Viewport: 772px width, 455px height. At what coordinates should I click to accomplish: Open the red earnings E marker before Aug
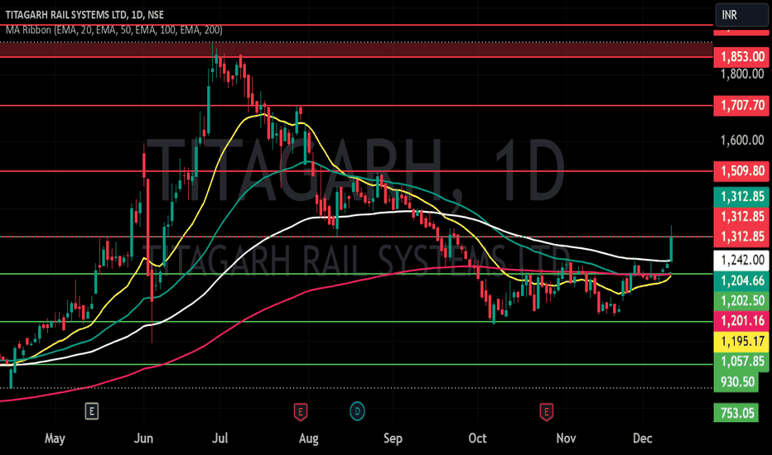[x=301, y=412]
